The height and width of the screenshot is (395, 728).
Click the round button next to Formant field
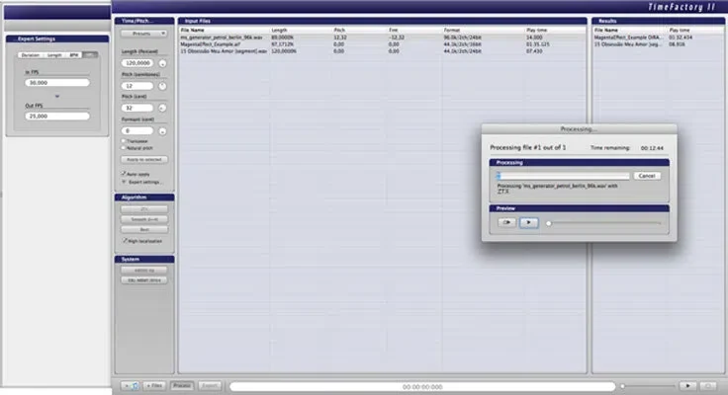tap(162, 131)
